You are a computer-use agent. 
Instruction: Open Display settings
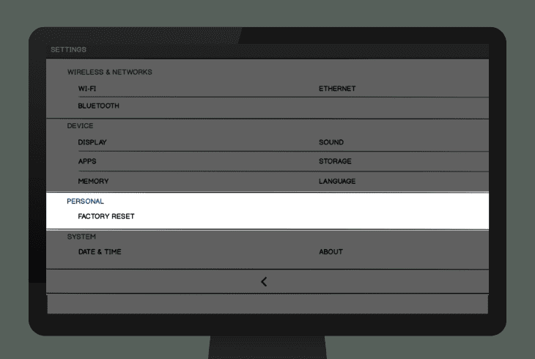click(x=92, y=142)
